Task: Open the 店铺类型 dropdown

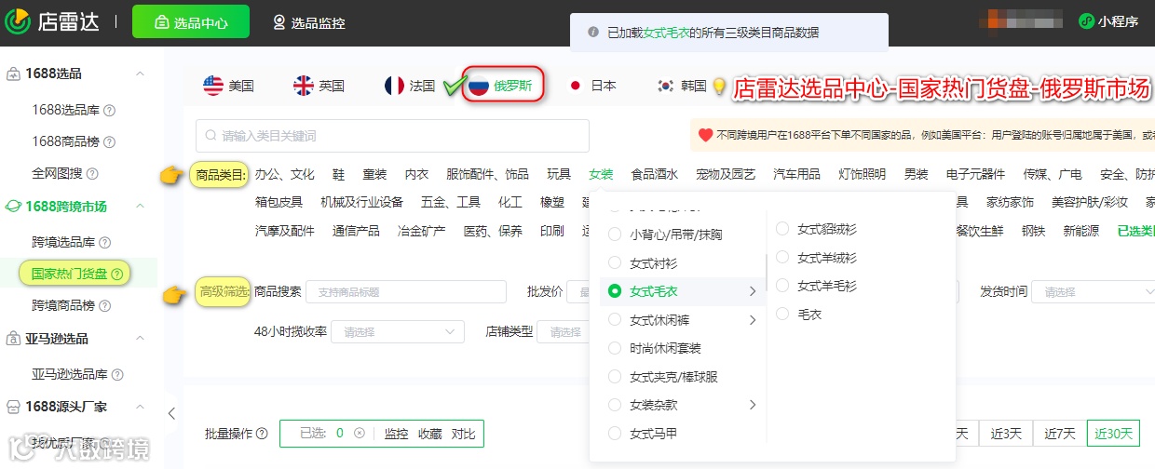Action: [564, 331]
